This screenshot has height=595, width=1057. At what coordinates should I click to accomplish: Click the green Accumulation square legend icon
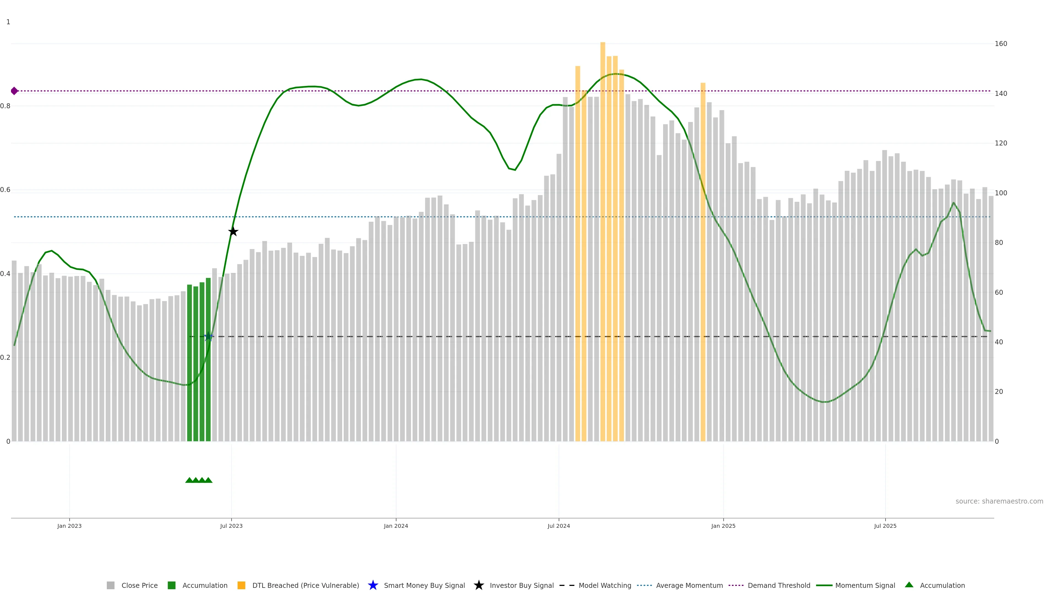171,585
